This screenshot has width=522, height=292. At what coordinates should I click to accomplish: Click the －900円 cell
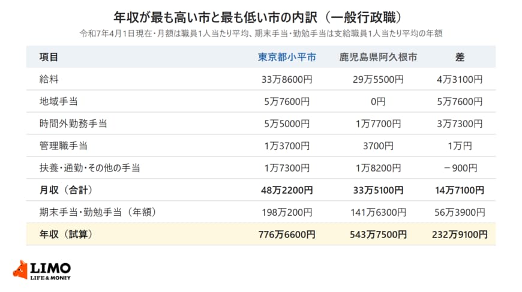click(x=460, y=168)
